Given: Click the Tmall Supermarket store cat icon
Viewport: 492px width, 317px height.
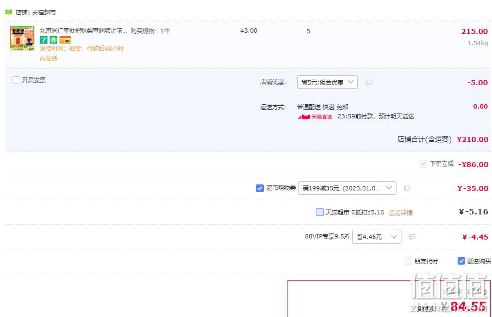Looking at the screenshot, I should pyautogui.click(x=9, y=12).
